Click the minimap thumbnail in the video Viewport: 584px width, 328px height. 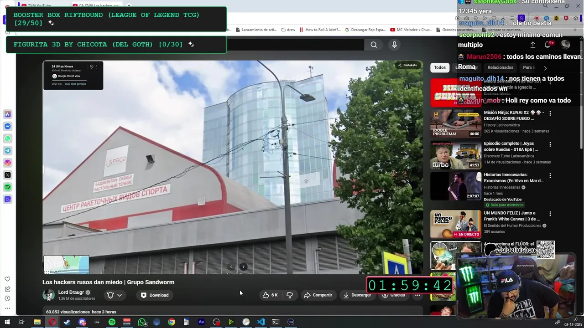click(66, 265)
